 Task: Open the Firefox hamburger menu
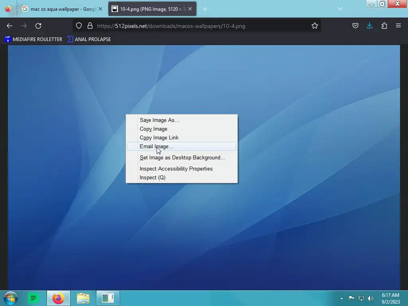(398, 25)
